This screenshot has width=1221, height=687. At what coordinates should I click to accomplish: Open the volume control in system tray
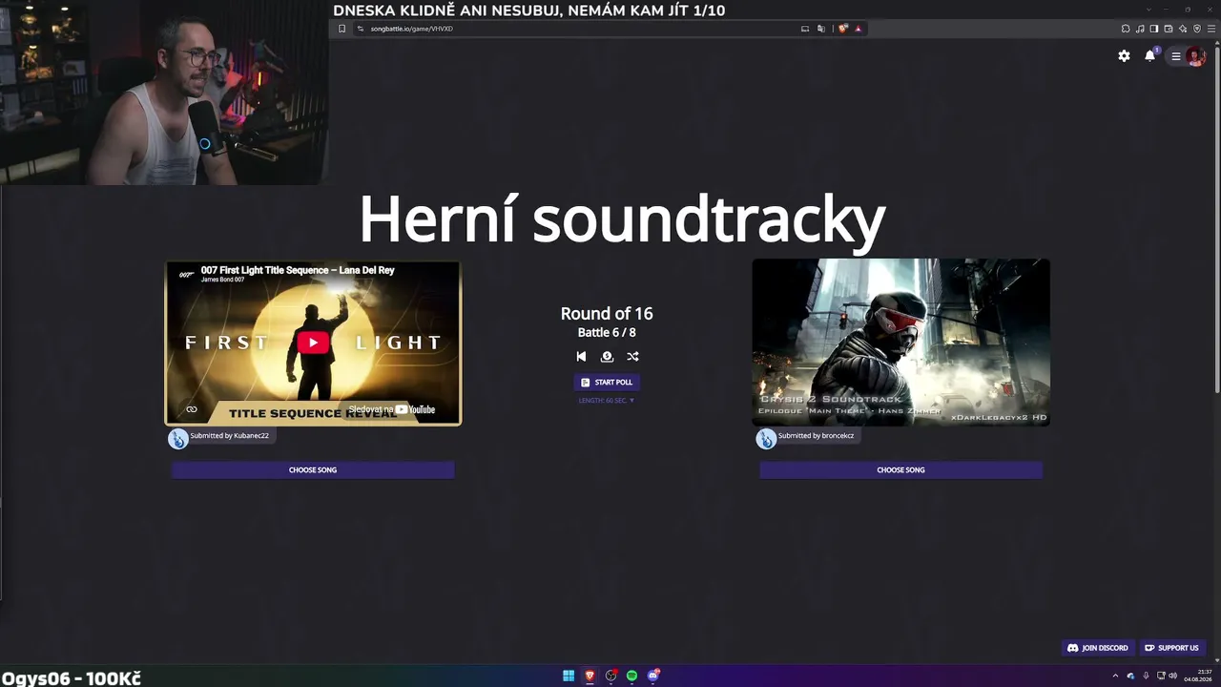pos(1172,676)
